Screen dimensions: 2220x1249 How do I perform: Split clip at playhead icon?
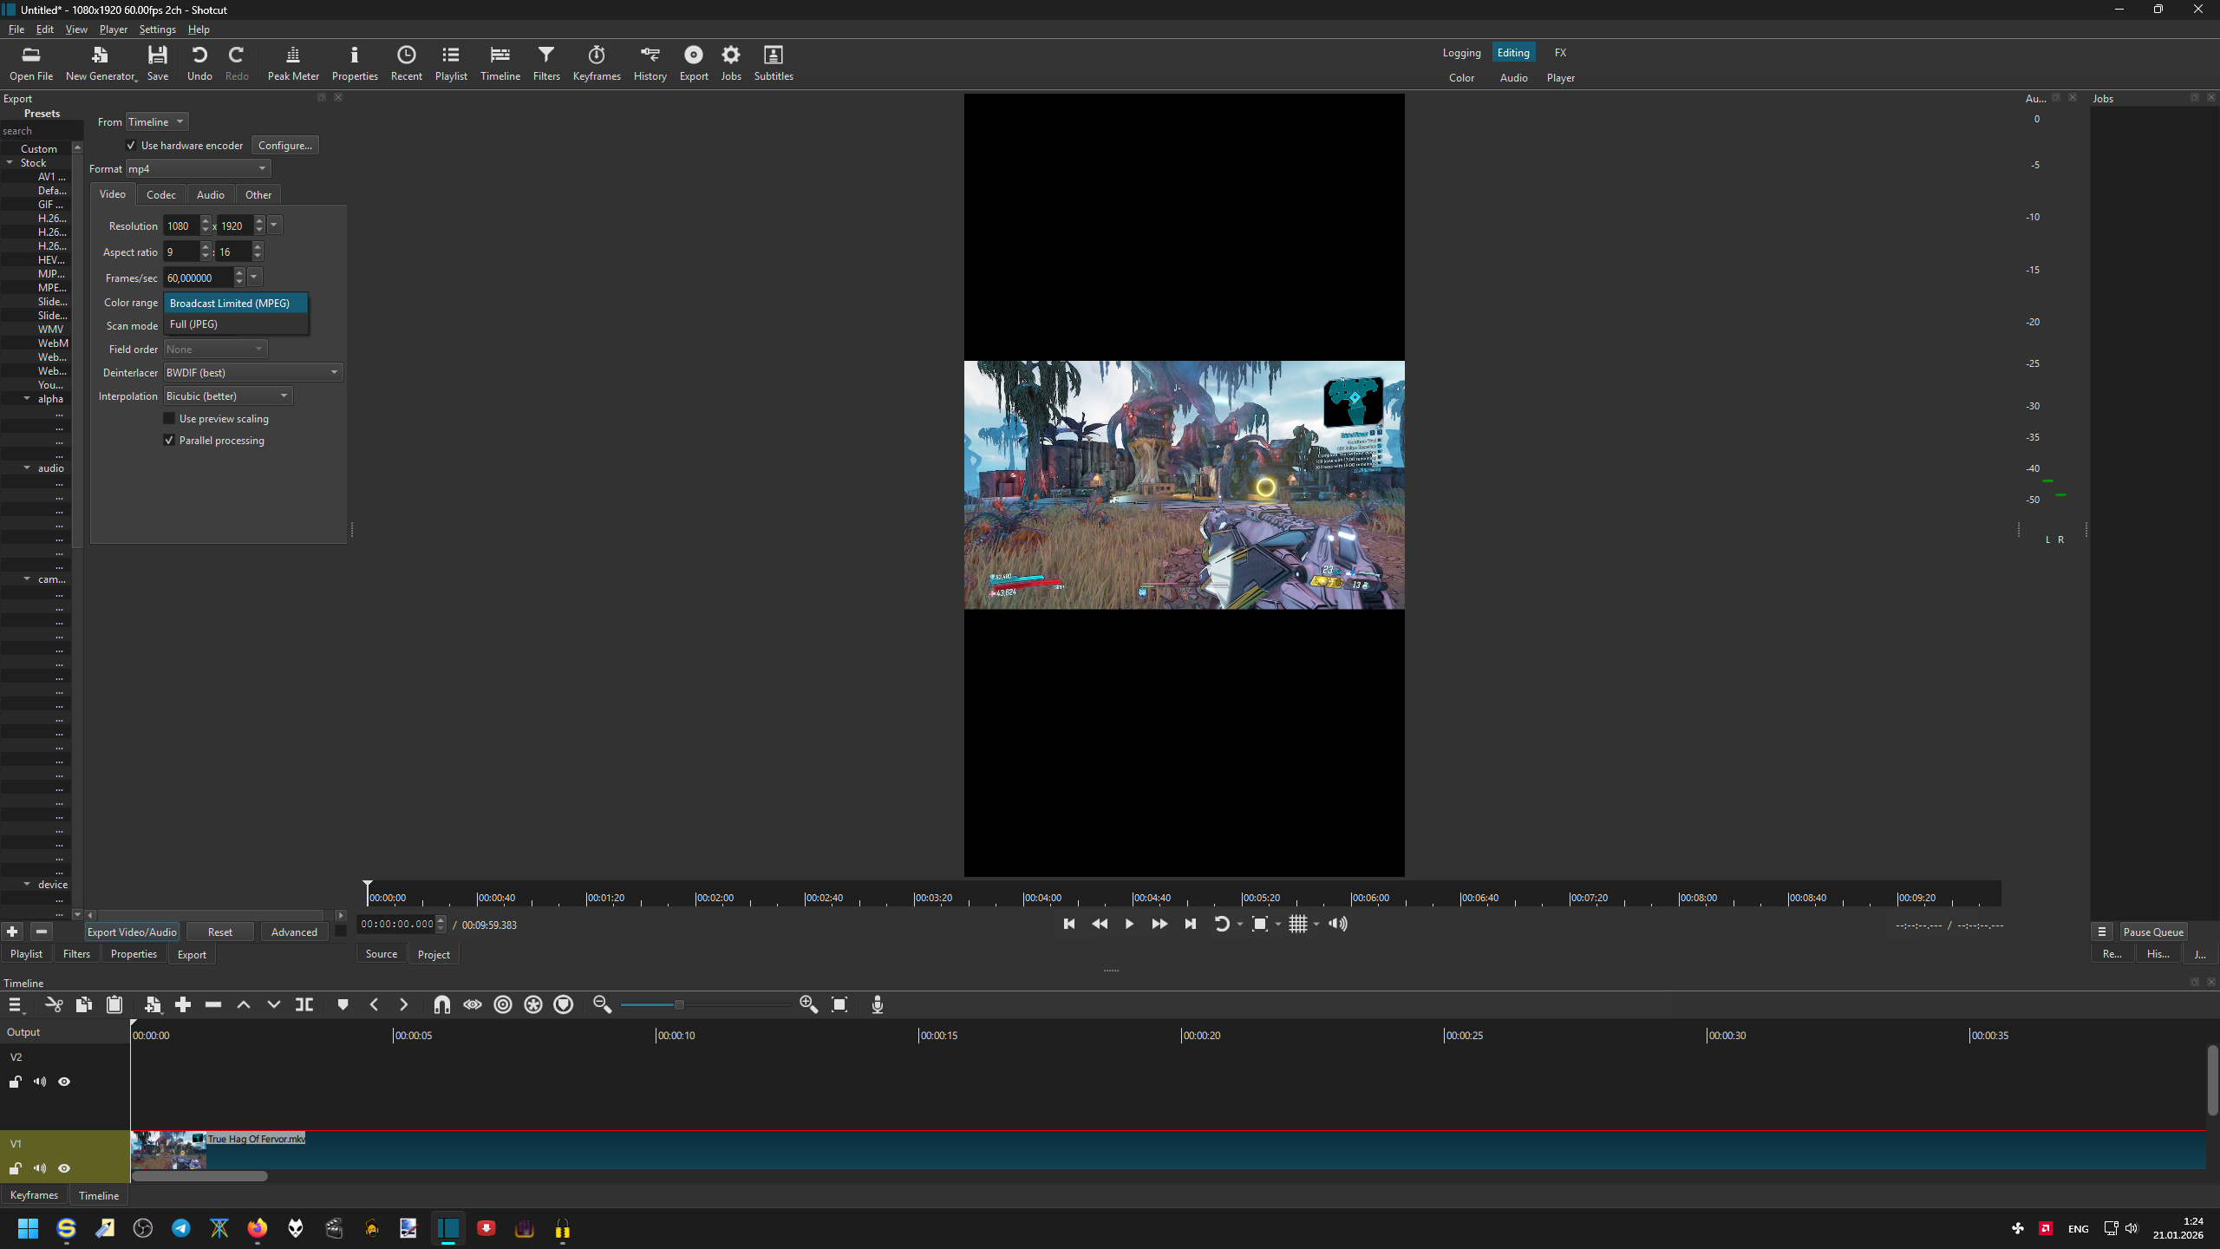click(x=304, y=1004)
